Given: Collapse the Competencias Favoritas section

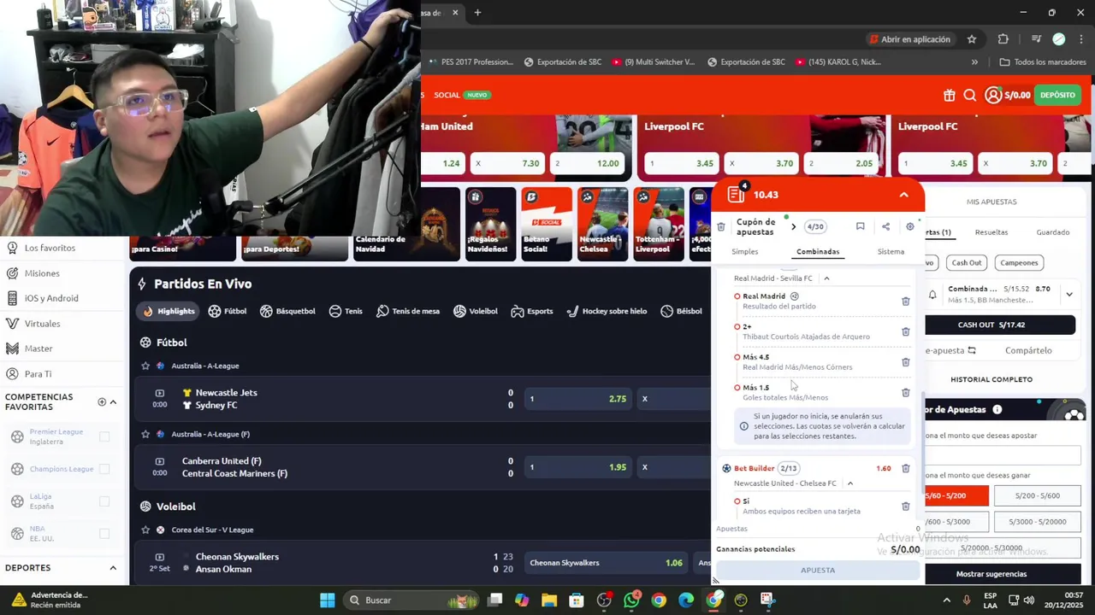Looking at the screenshot, I should (113, 401).
